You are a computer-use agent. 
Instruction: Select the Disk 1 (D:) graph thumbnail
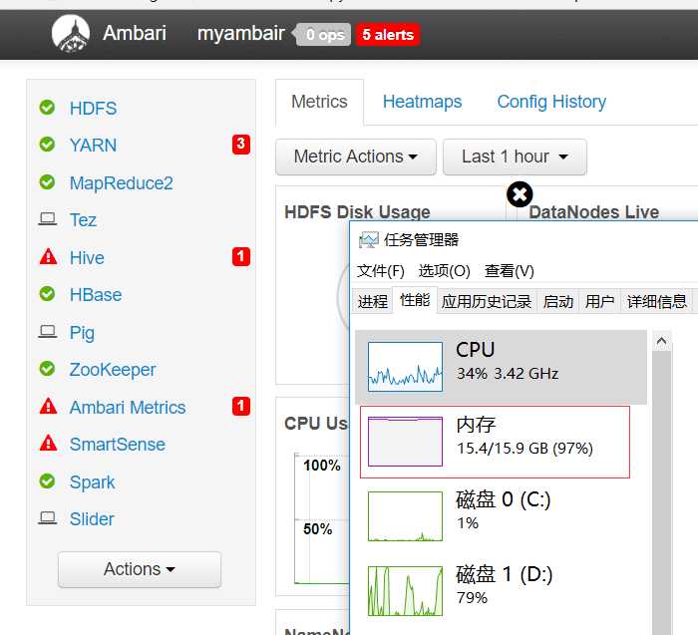click(405, 591)
